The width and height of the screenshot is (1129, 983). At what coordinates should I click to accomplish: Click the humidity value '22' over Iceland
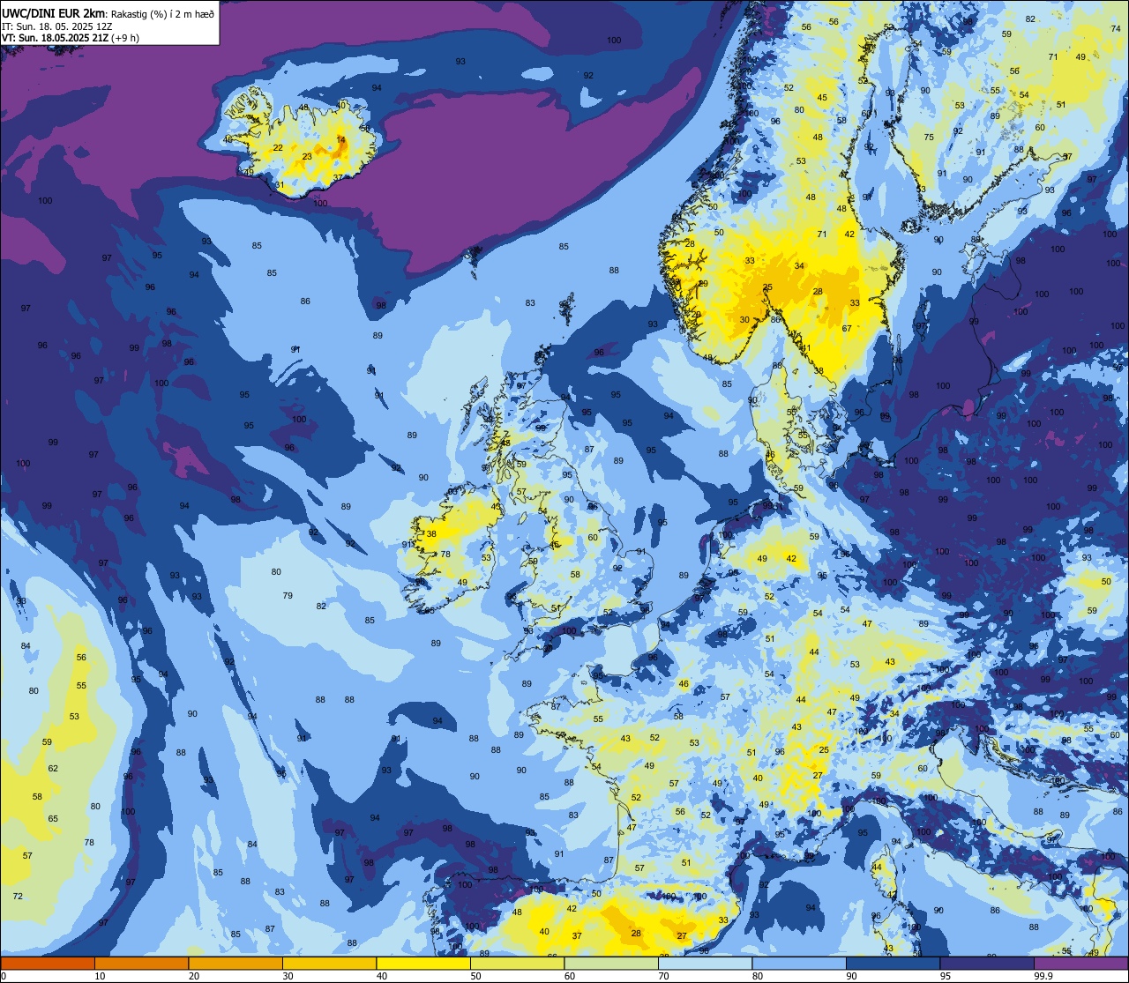[x=278, y=147]
